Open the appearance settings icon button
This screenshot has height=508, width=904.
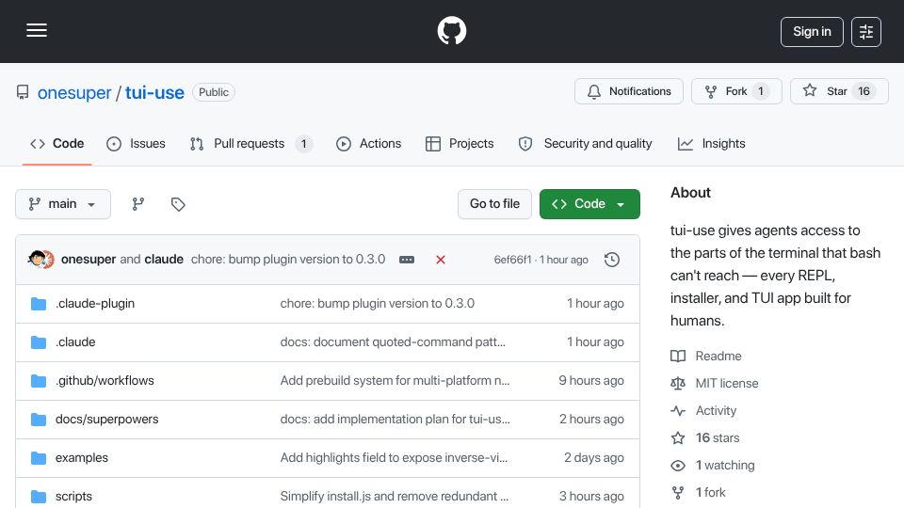(866, 32)
